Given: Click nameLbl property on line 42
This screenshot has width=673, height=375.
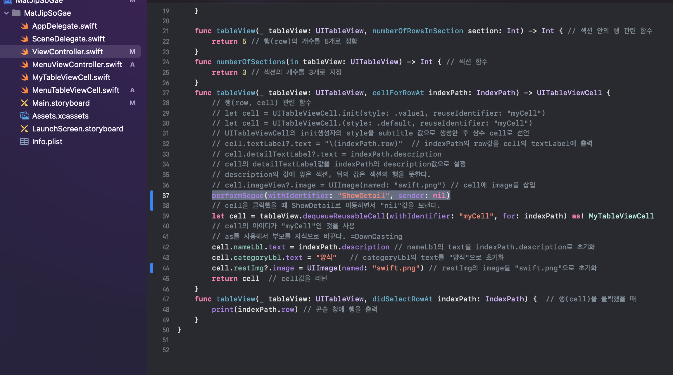Looking at the screenshot, I should (249, 247).
